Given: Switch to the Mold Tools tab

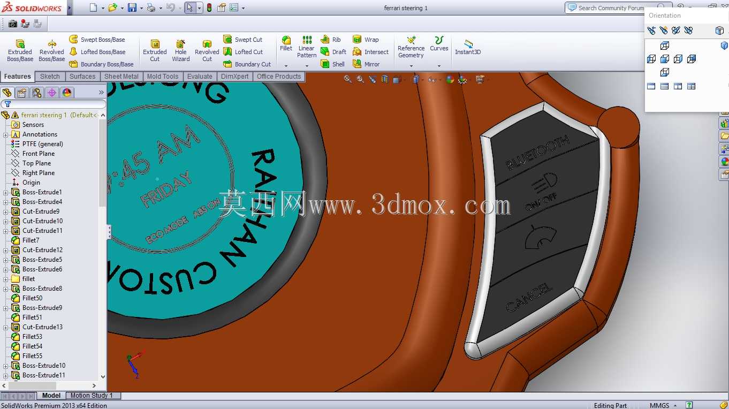Looking at the screenshot, I should point(163,77).
